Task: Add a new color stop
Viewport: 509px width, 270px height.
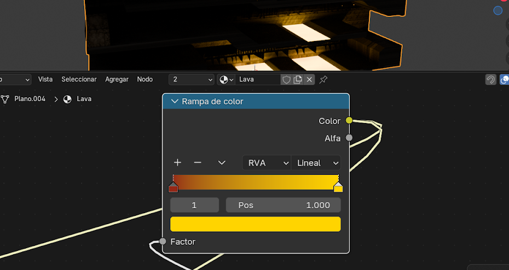Action: [177, 162]
